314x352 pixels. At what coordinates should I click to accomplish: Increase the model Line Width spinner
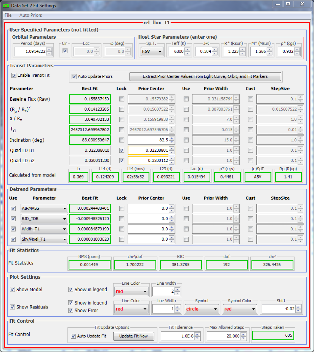coord(177,290)
